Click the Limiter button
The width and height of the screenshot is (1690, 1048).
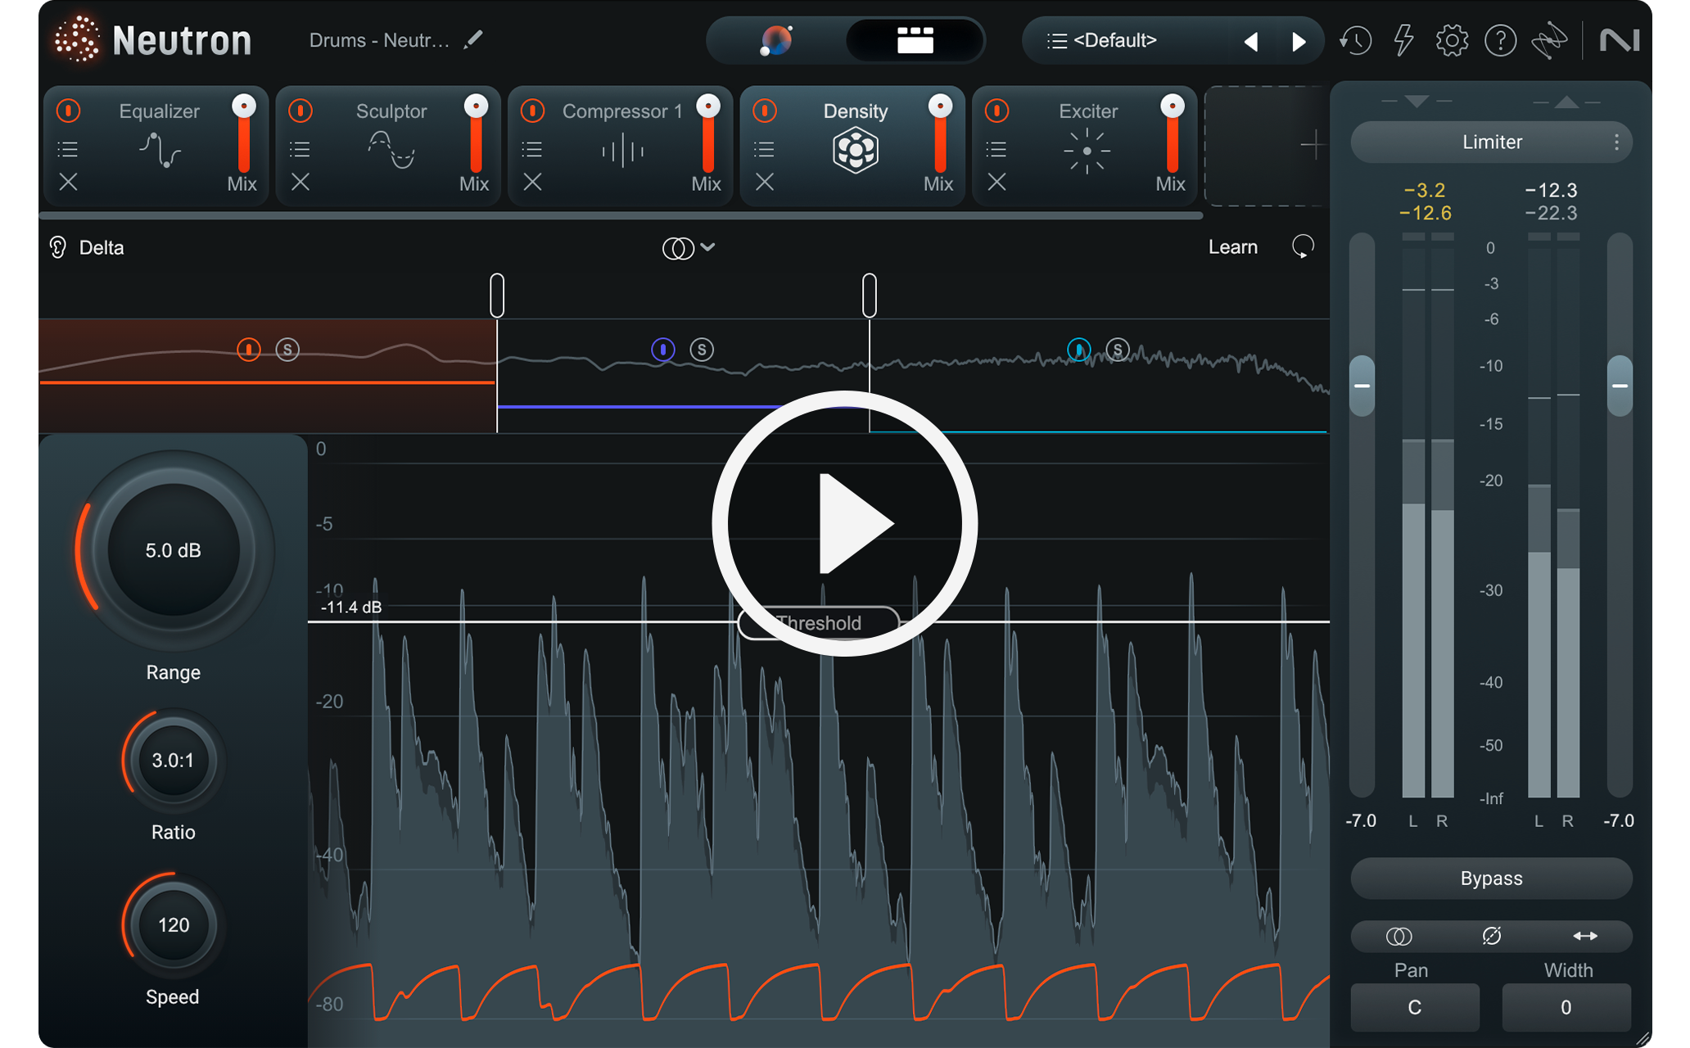[x=1492, y=142]
